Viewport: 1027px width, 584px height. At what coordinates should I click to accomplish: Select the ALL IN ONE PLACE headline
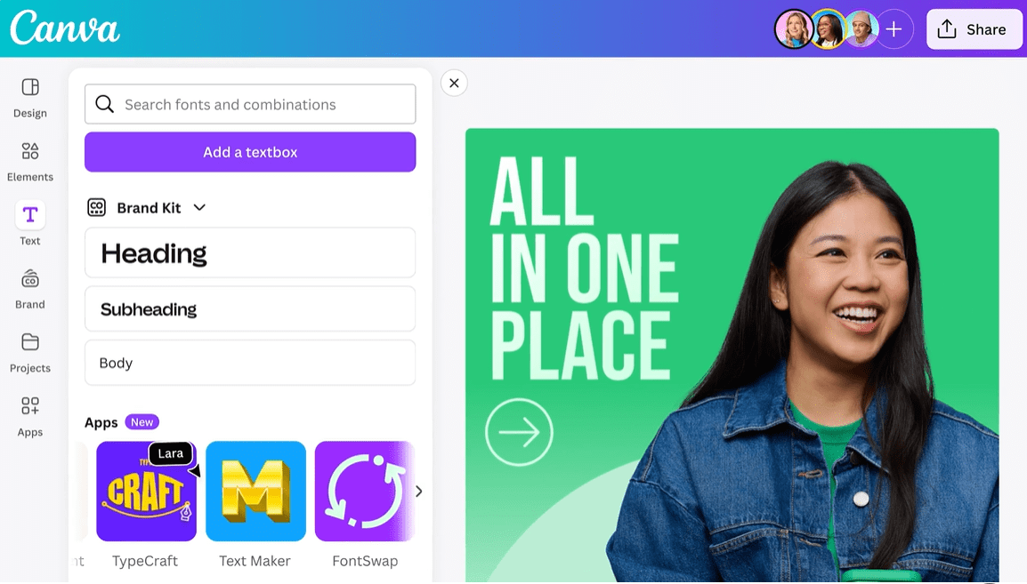coord(584,268)
